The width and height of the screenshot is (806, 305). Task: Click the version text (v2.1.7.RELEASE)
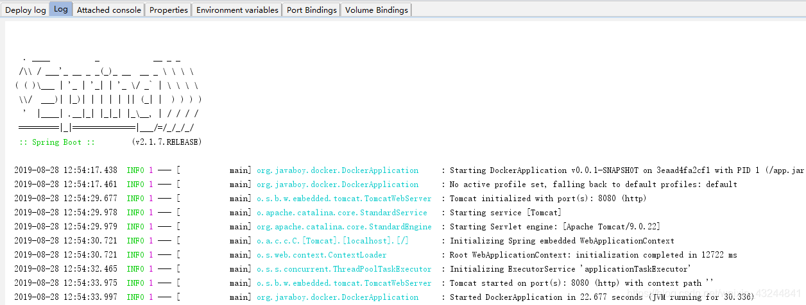point(167,142)
